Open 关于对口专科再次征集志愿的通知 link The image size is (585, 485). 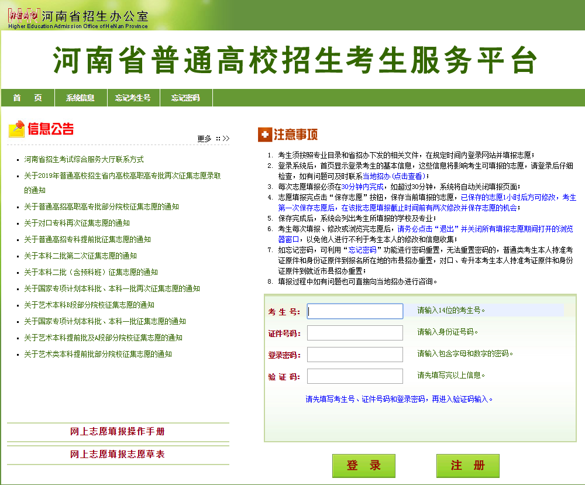tap(77, 223)
